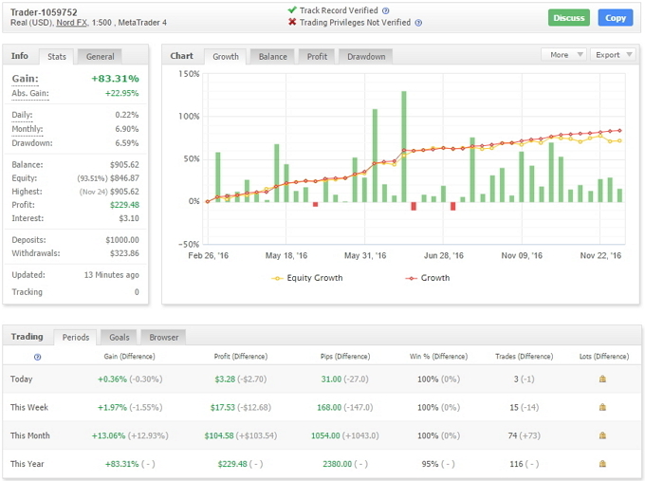645x481 pixels.
Task: Click the Gain (Difference) column header
Action: click(129, 357)
